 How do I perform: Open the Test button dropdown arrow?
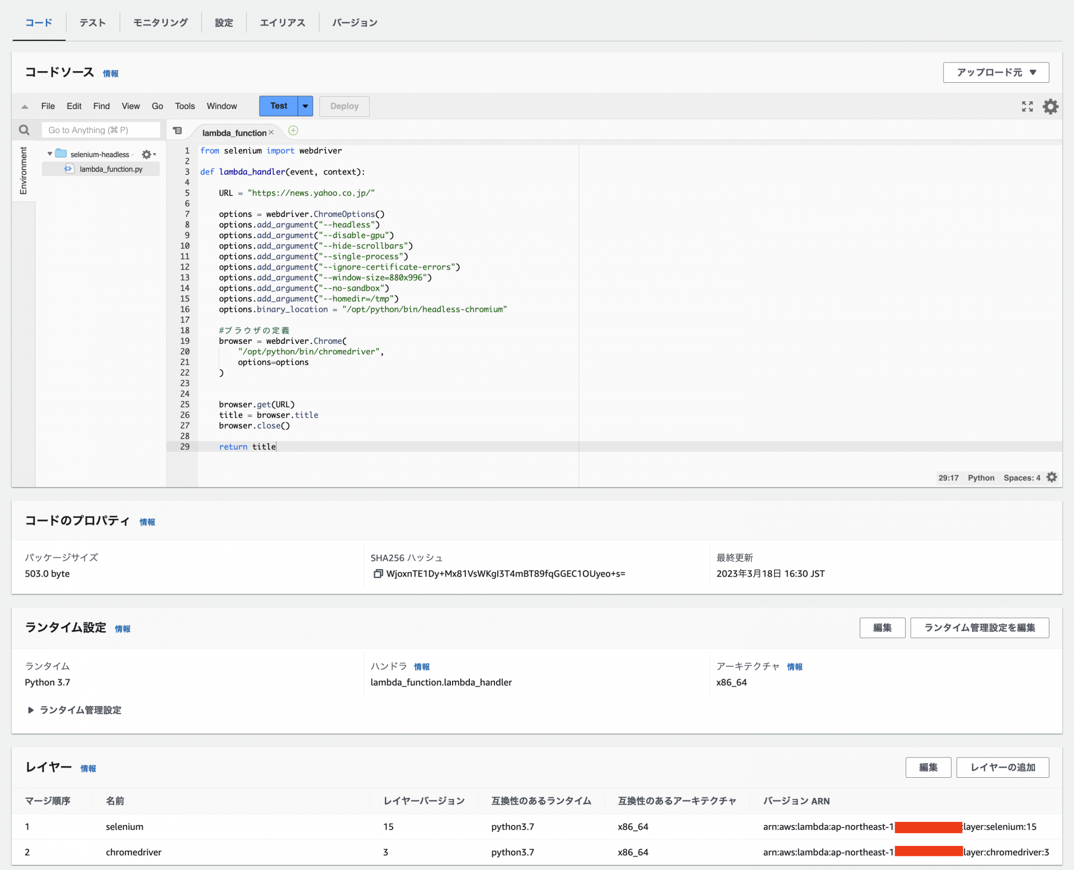(x=304, y=106)
